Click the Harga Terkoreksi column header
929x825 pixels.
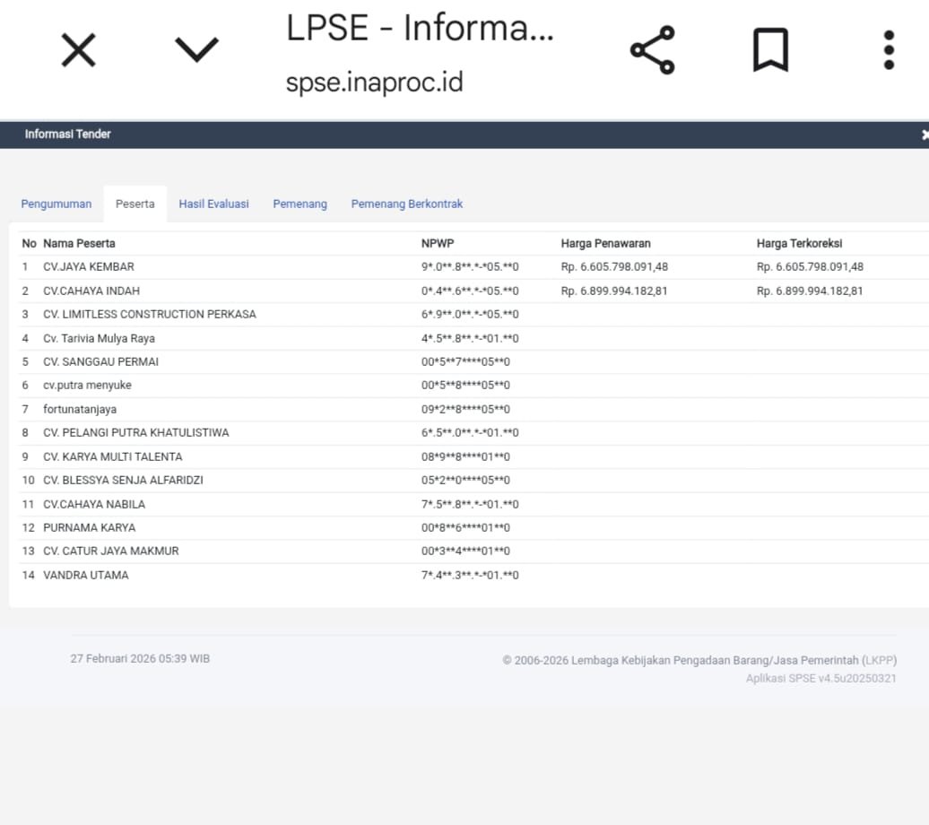799,243
